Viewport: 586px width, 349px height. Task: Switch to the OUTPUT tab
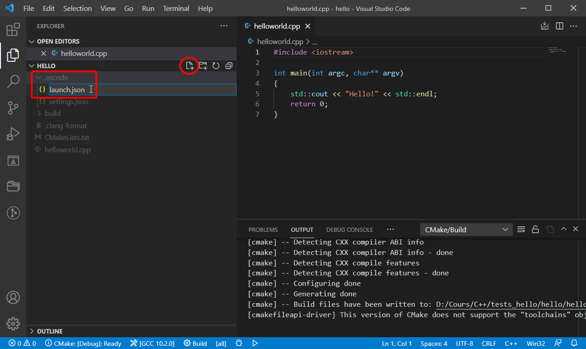302,229
